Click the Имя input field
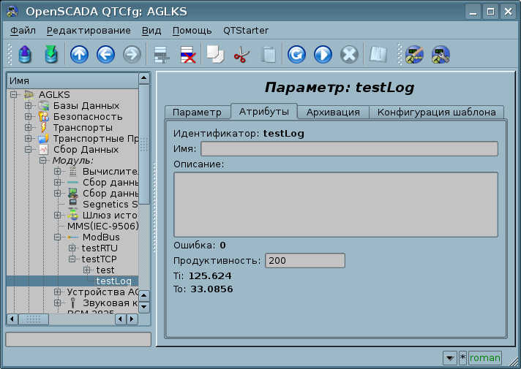 coord(349,149)
